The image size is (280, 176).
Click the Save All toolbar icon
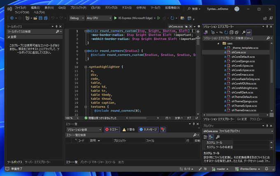[x=46, y=18]
